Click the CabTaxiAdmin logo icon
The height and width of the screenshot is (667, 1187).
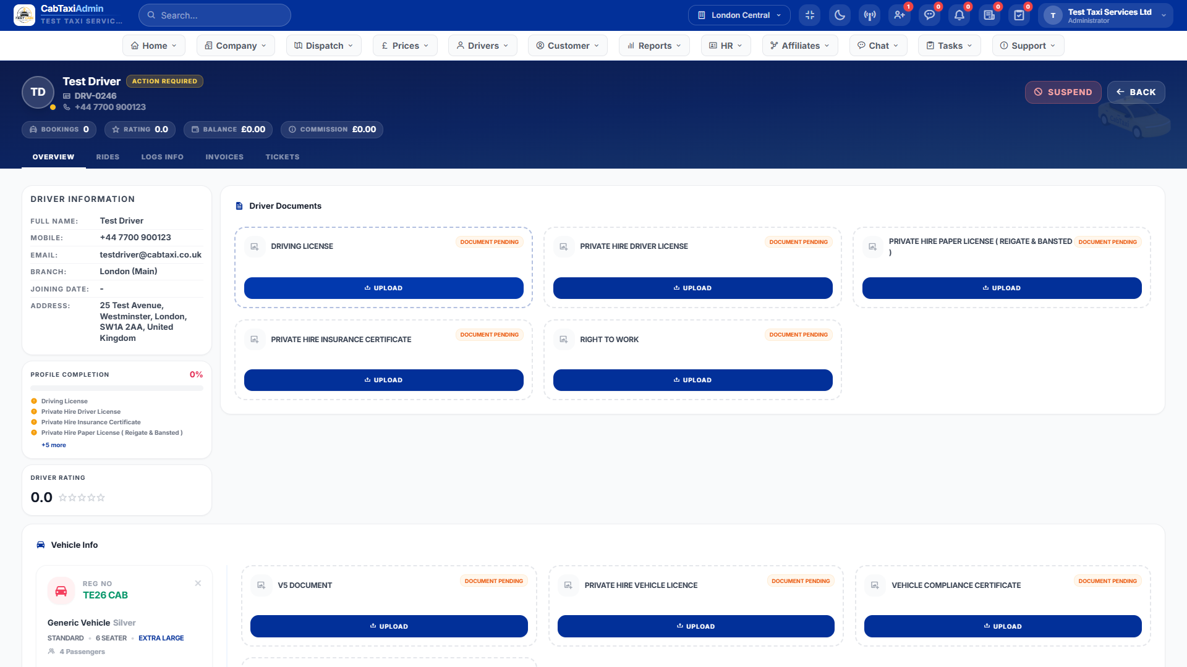24,15
